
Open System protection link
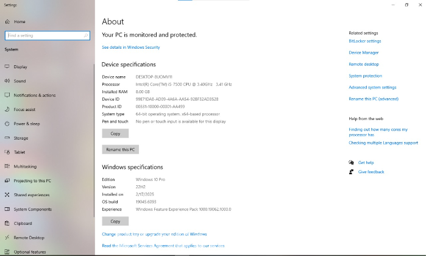click(x=366, y=76)
